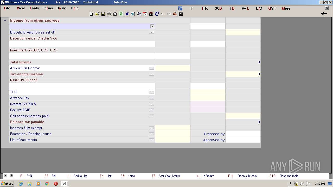Open the File menu

(7, 8)
